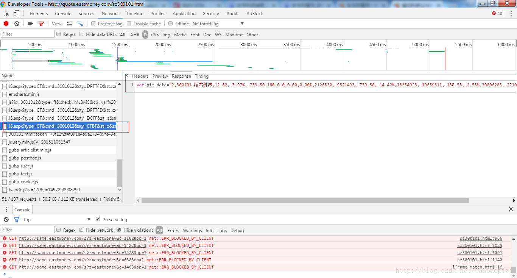The width and height of the screenshot is (517, 278).
Task: Switch to the Audits panel
Action: pyautogui.click(x=233, y=13)
